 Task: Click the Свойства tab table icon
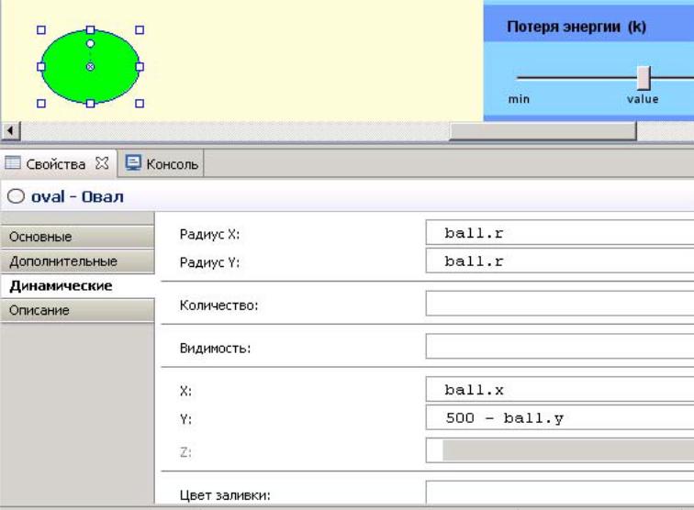click(x=13, y=163)
